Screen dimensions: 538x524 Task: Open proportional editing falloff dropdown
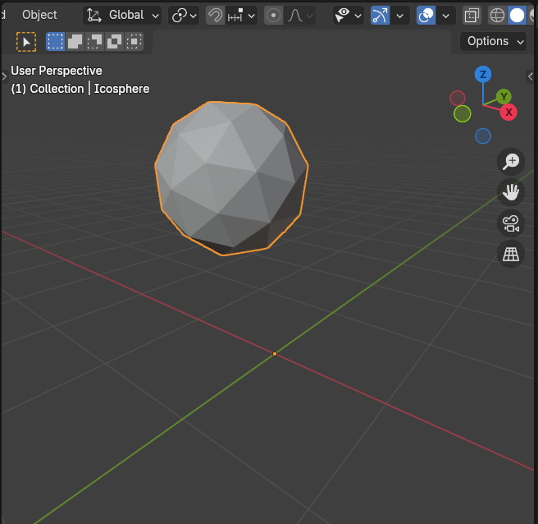click(300, 15)
